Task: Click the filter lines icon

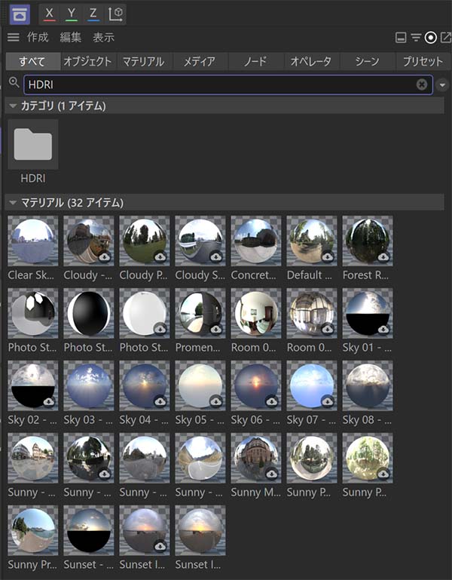Action: pyautogui.click(x=416, y=38)
